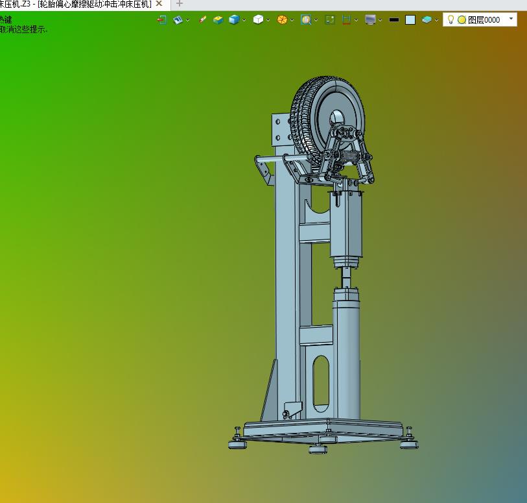Expand arrow next to teal layers icon
Viewport: 527px width, 503px height.
(x=436, y=21)
